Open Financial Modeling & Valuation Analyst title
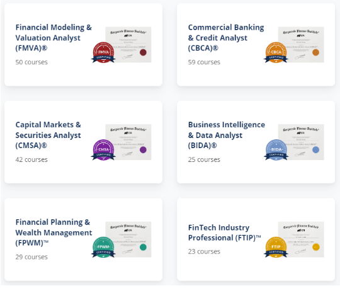 54,38
